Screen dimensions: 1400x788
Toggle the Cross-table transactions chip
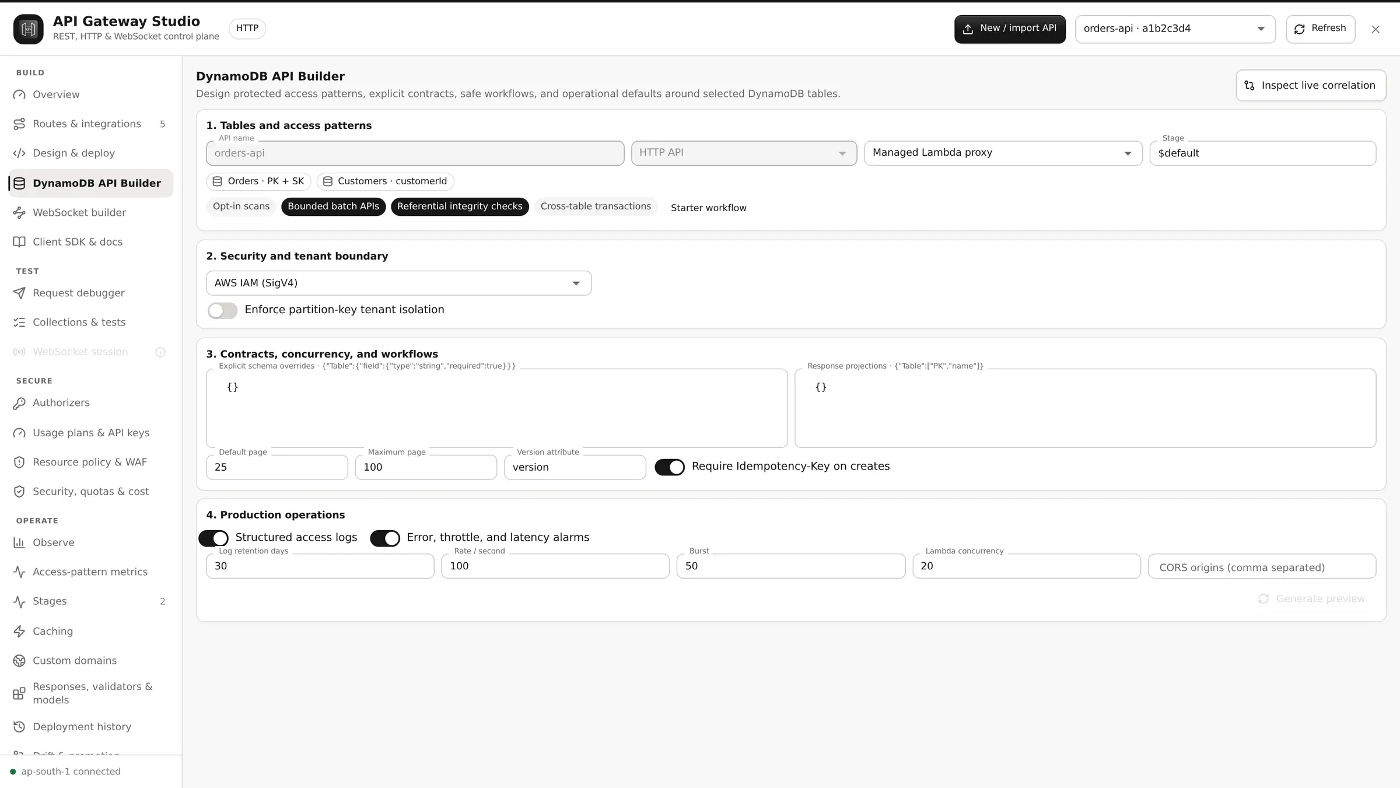[596, 206]
